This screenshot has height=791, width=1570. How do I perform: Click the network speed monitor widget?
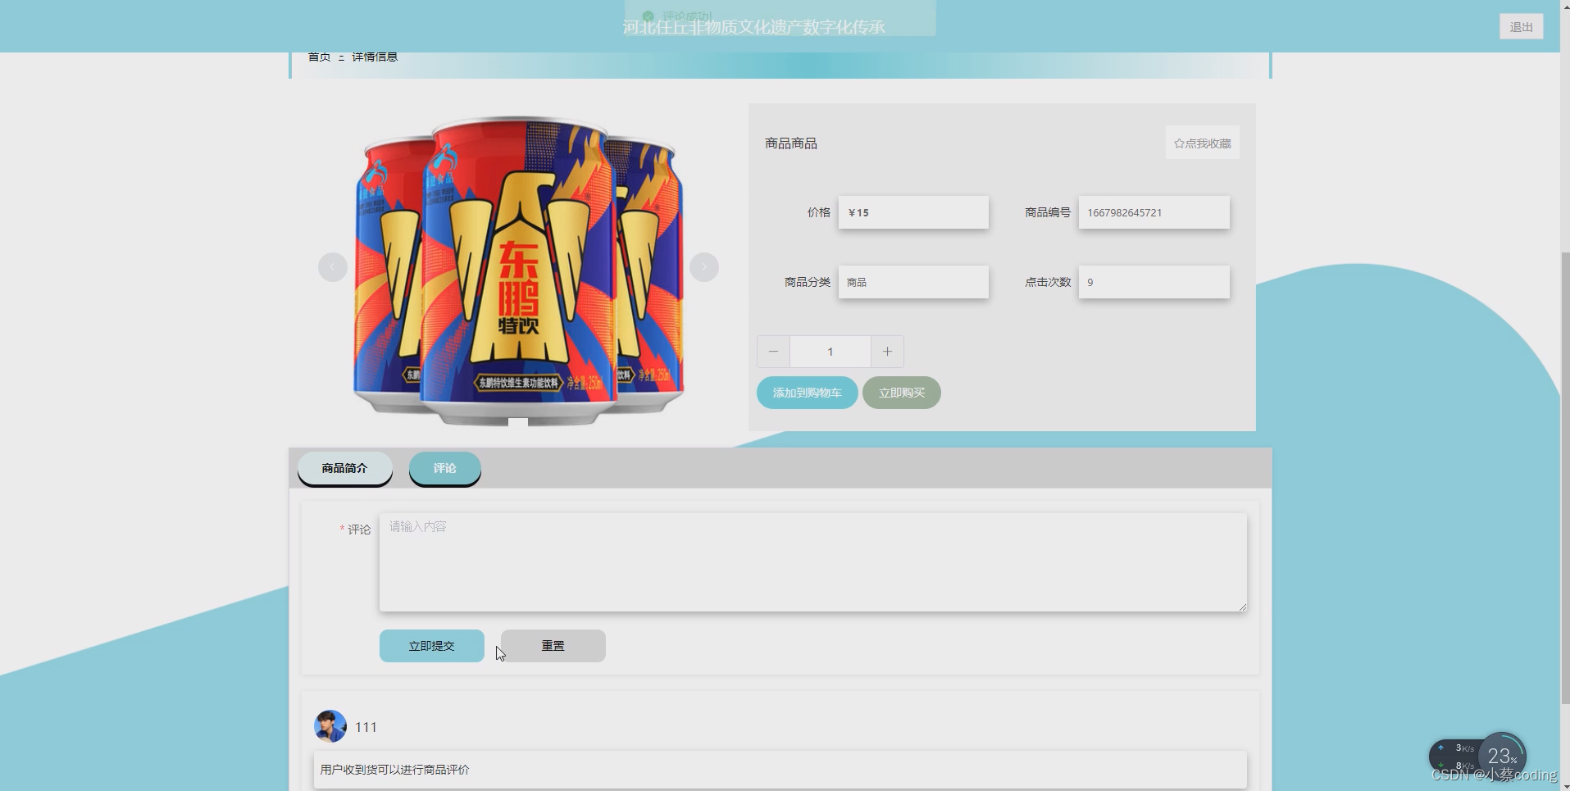tap(1477, 757)
